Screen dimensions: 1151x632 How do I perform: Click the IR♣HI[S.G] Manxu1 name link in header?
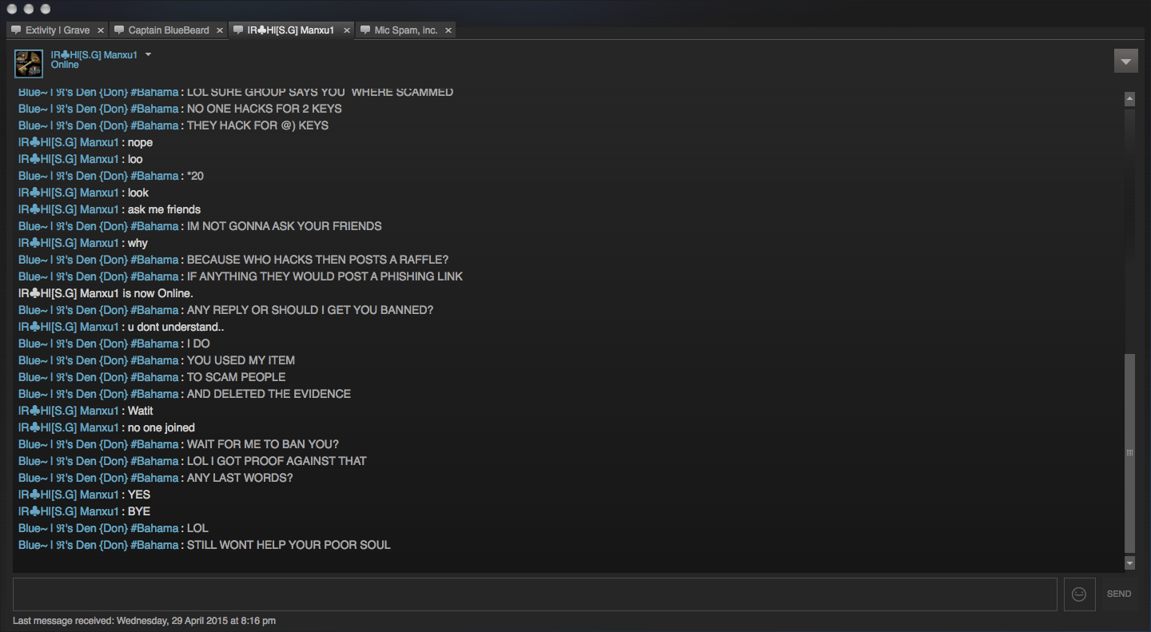click(x=94, y=55)
